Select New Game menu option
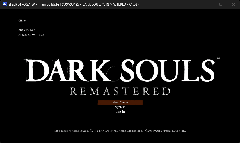This screenshot has height=143, width=240. (x=120, y=102)
